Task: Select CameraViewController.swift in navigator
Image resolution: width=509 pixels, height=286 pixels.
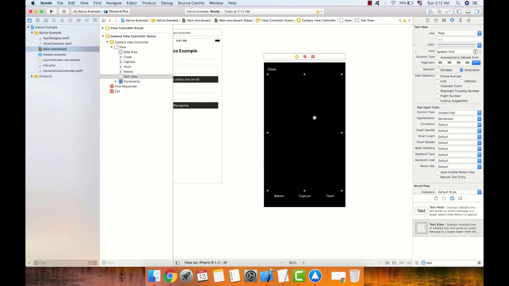Action: (63, 71)
